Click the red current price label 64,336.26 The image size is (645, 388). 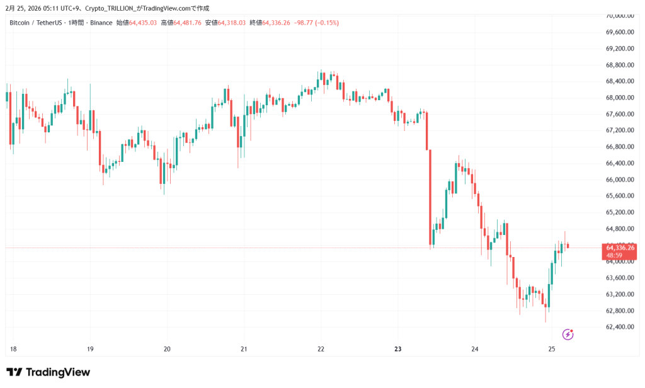[x=620, y=248]
